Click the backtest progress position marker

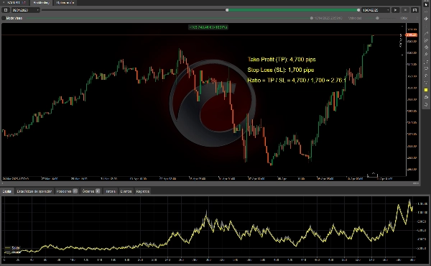(312, 18)
